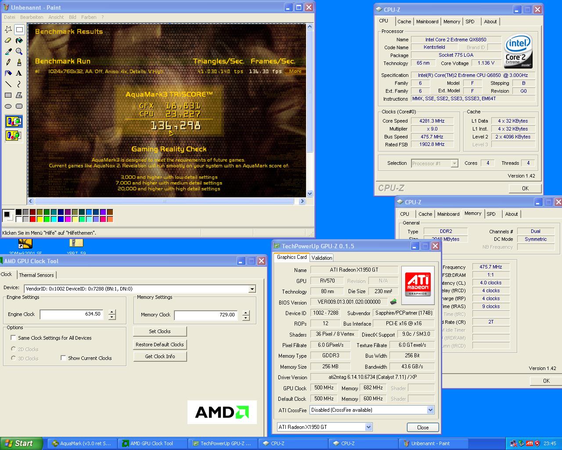Click the BIOS save chip icon in GPU-Z

(x=393, y=302)
